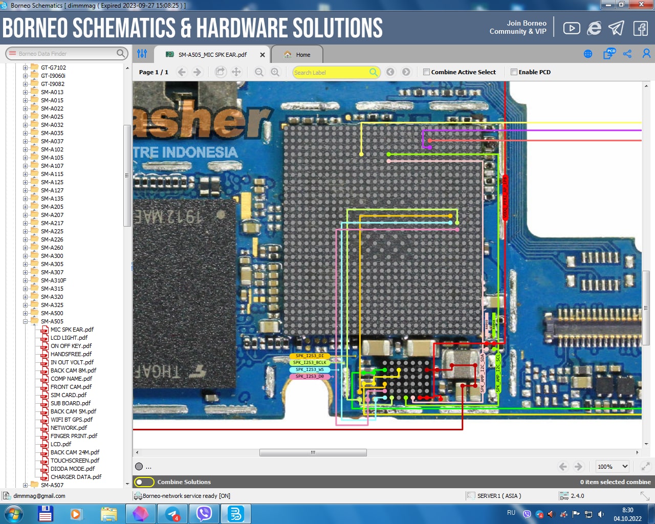Close the SM-A505_MIC SPK EAR.pdf tab
The width and height of the screenshot is (655, 524).
point(263,55)
